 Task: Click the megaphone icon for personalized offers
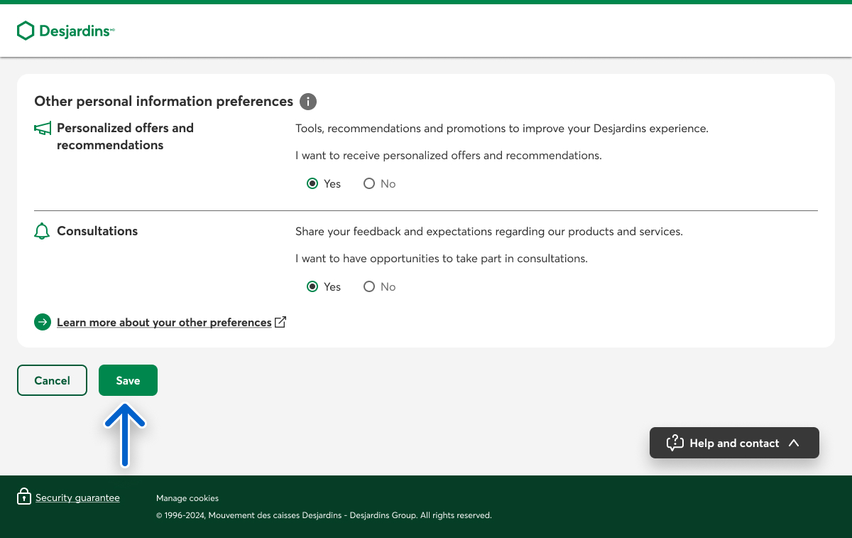click(x=43, y=129)
